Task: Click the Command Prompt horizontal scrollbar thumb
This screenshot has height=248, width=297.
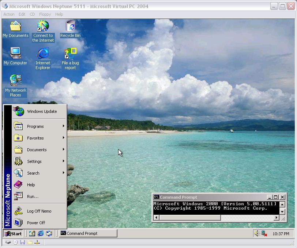Action: click(190, 218)
